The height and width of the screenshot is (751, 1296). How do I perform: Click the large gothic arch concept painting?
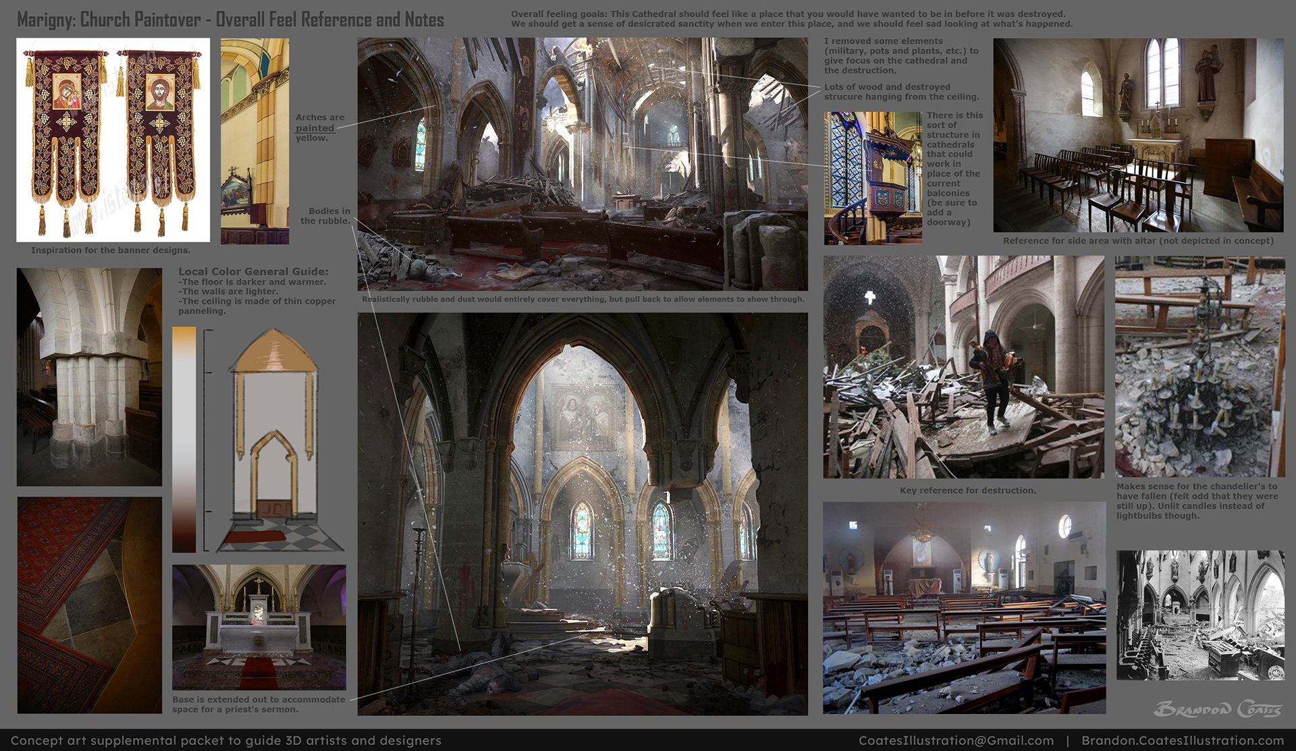[x=582, y=513]
